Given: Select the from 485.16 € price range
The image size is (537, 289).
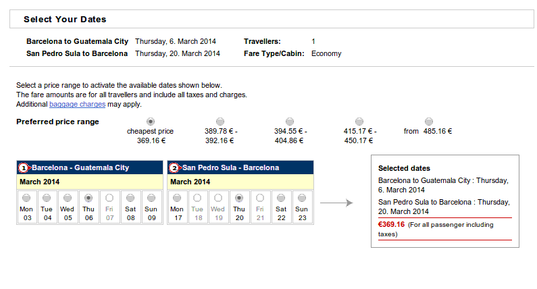Looking at the screenshot, I should (x=429, y=122).
